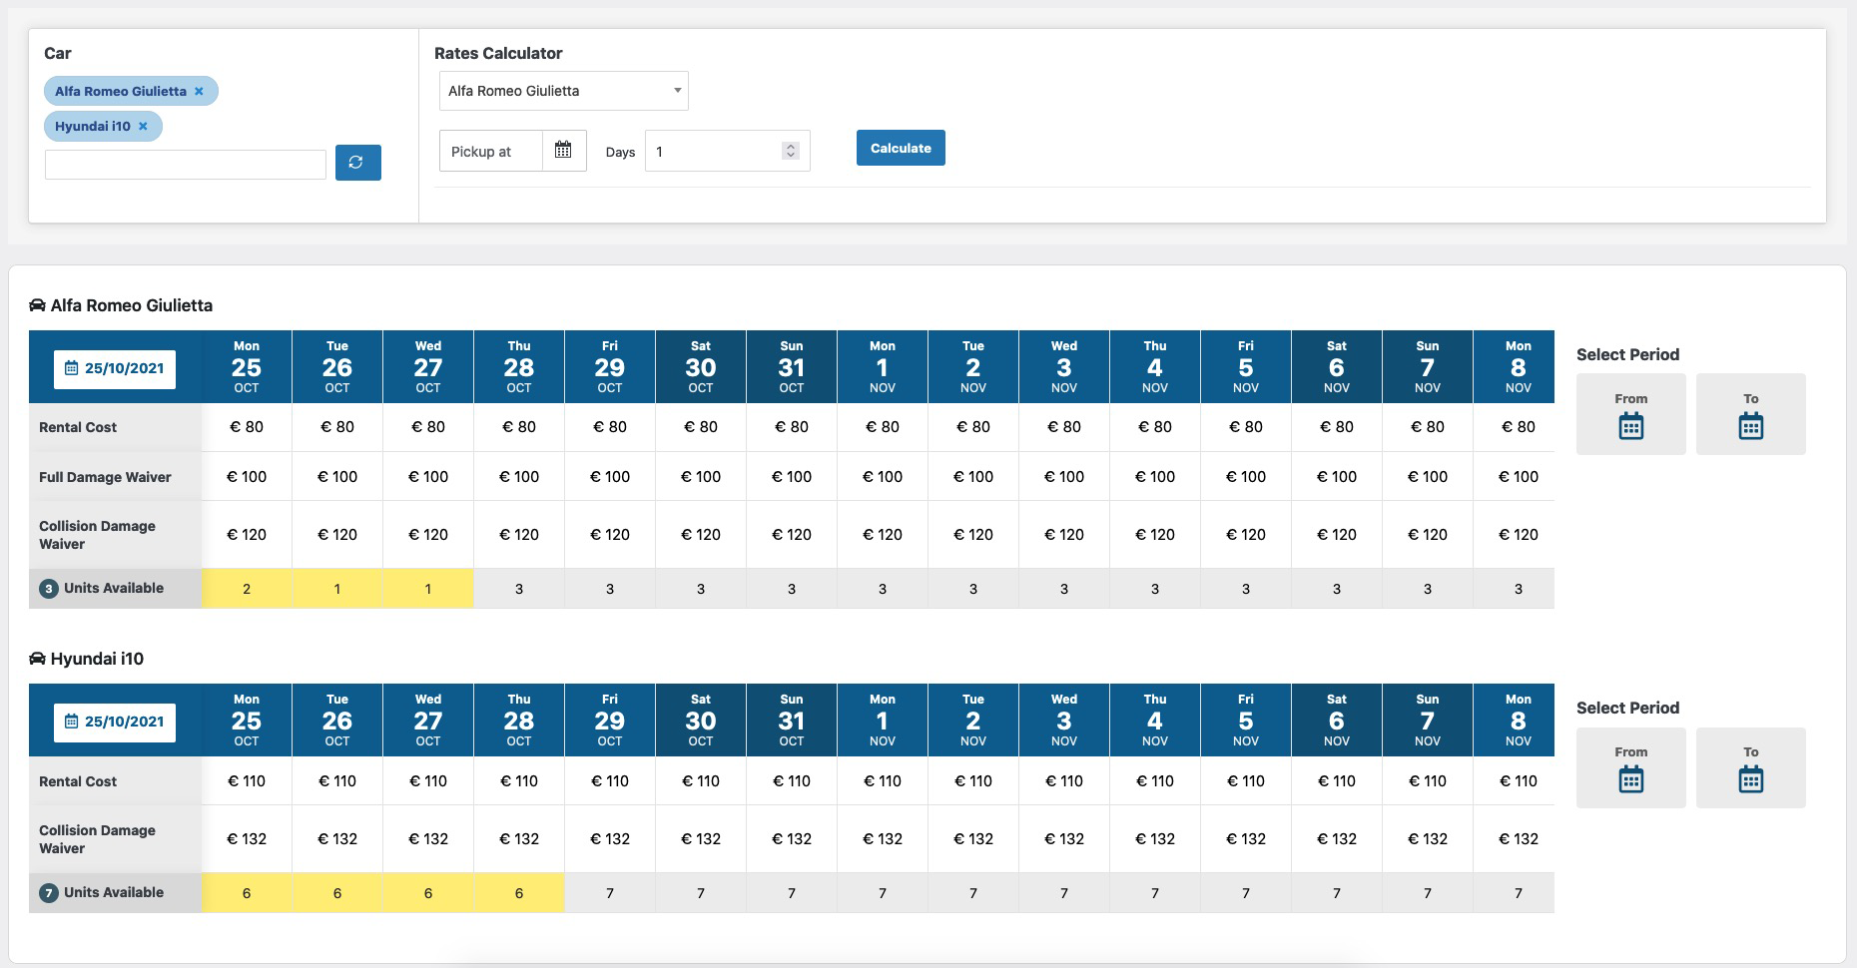Select Sun 7 Nov header in Hyundai table
Image resolution: width=1857 pixels, height=968 pixels.
(x=1428, y=721)
